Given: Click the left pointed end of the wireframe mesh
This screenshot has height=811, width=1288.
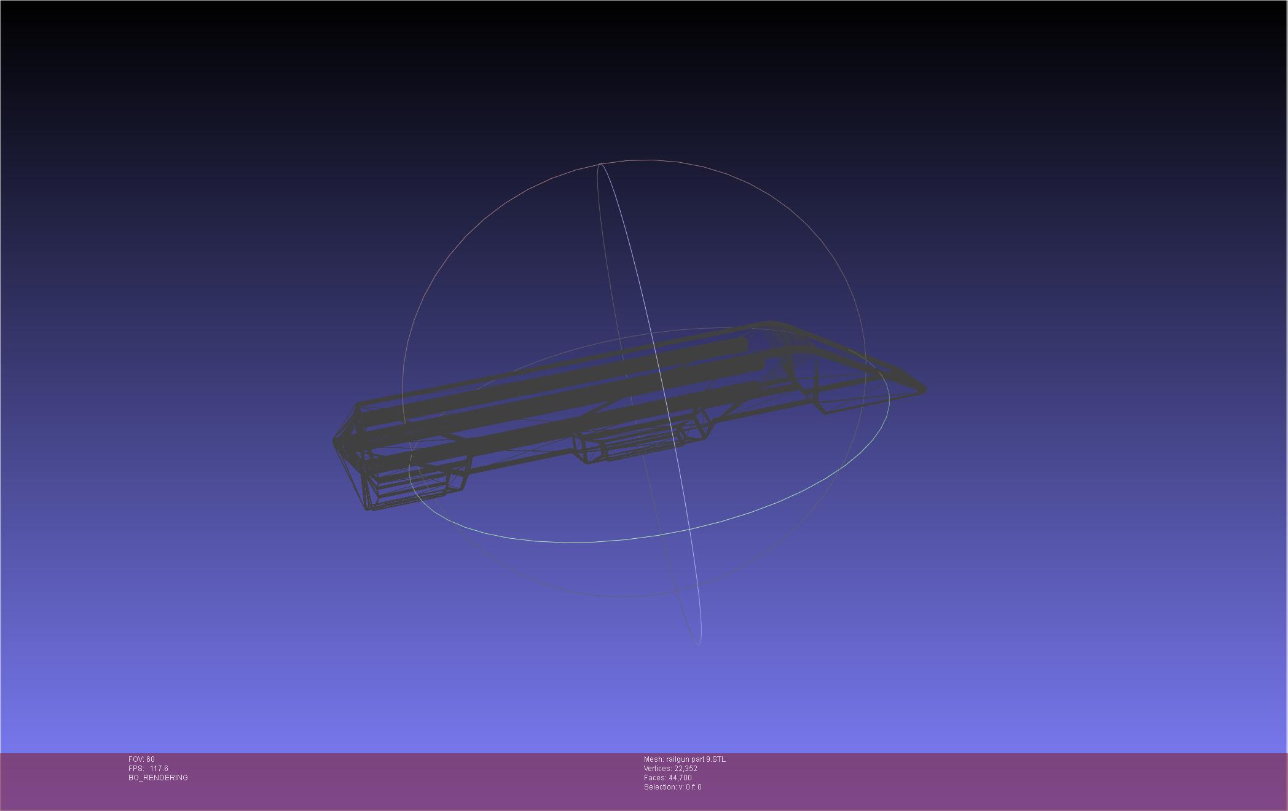Looking at the screenshot, I should click(335, 441).
